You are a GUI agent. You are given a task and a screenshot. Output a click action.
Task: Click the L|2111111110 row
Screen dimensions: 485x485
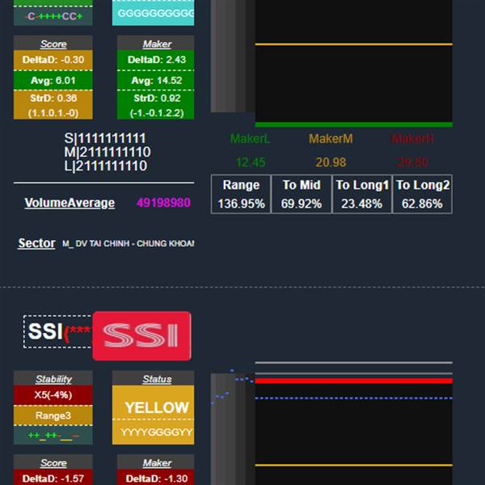(x=105, y=166)
